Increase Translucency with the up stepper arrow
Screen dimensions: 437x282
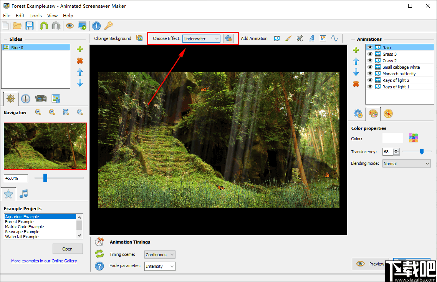[396, 150]
